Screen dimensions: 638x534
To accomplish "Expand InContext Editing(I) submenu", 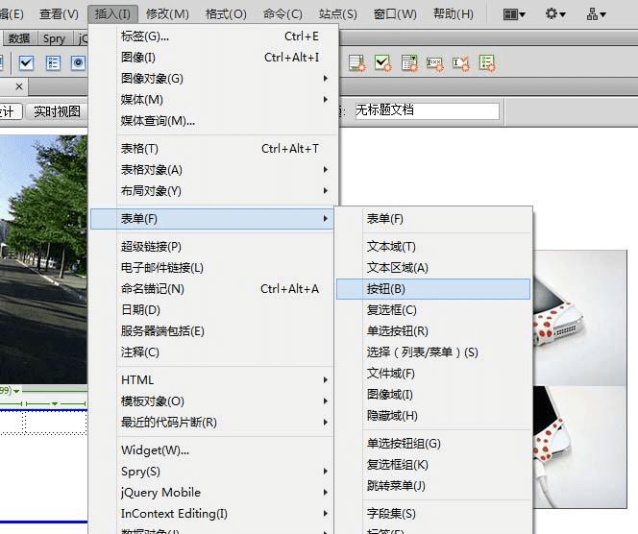I will 325,513.
